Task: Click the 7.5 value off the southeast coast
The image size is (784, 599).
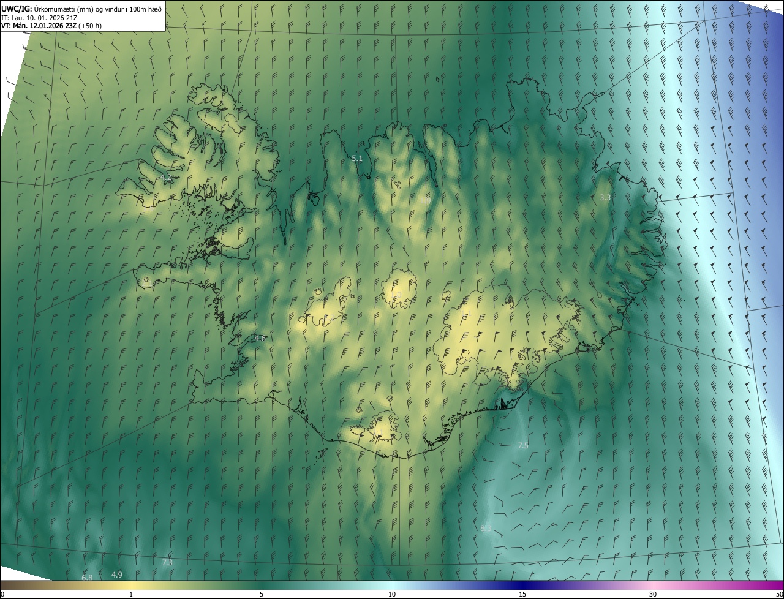Action: point(522,445)
